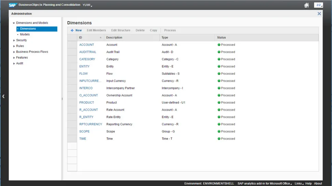Screen dimensions: 332x186
Task: Open the AUDITTRAIL dimension link
Action: 88,52
